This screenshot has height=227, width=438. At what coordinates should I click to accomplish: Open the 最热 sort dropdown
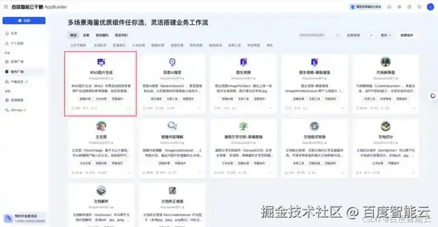[386, 35]
